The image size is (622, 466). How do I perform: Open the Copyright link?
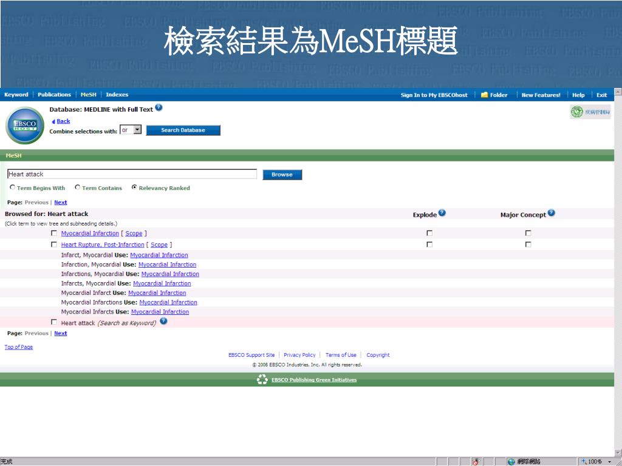[378, 355]
